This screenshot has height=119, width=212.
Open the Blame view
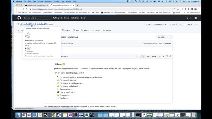154,56
